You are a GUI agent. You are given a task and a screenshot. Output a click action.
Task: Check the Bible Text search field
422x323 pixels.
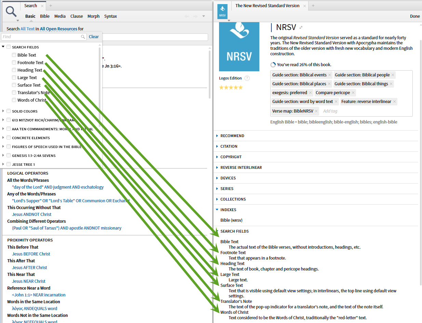coord(14,55)
